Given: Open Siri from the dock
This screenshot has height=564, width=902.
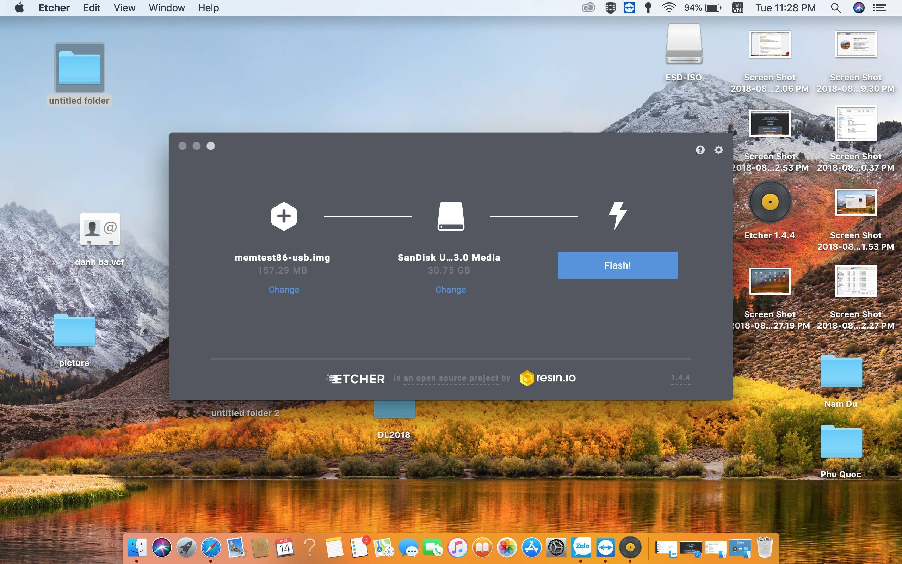Looking at the screenshot, I should (161, 547).
